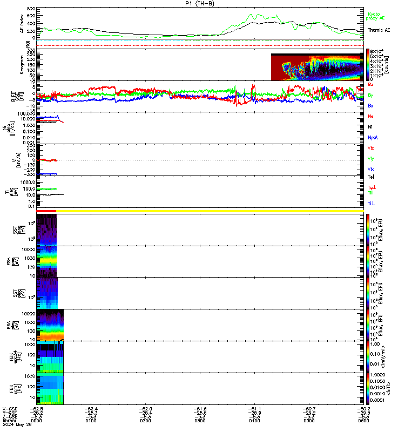Click the plot title P1 (TH-B)
Viewport: 405px width, 432px height.
200,3
